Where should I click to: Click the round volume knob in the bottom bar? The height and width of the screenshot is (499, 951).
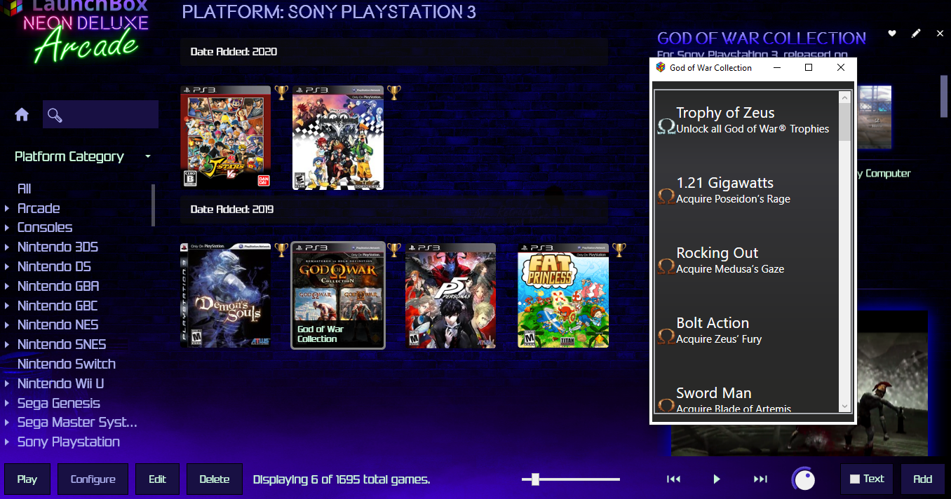[x=804, y=479]
